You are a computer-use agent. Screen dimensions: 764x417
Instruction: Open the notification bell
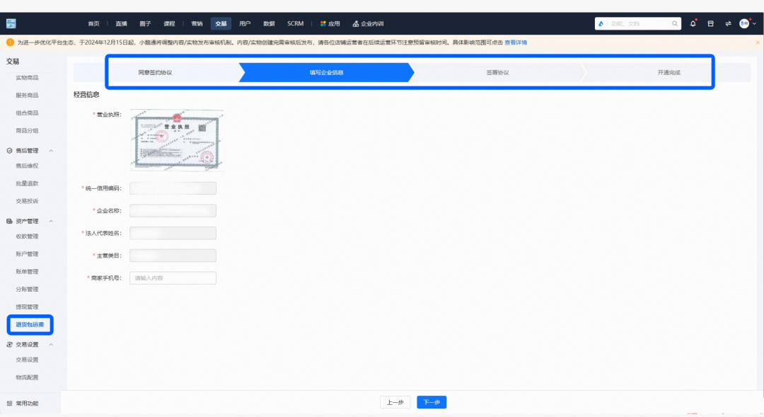tap(693, 23)
